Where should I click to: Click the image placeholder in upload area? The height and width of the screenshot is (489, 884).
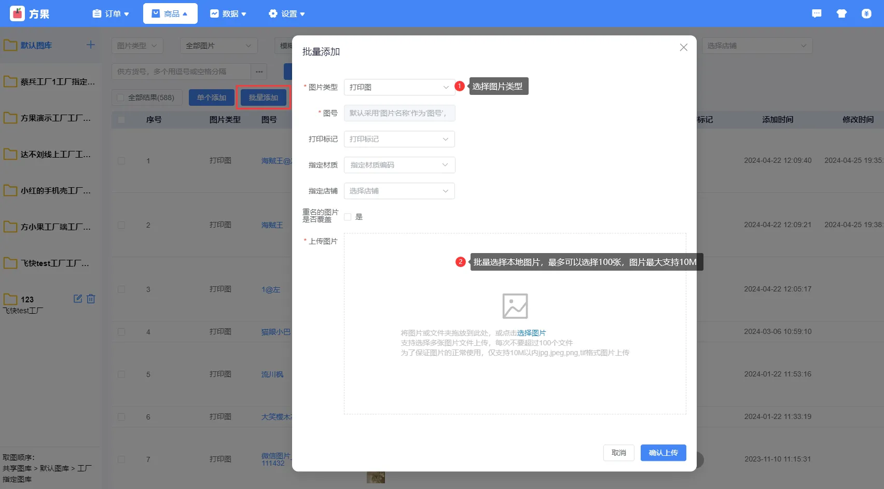point(515,306)
